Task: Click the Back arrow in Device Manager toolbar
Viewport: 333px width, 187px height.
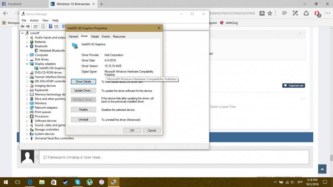Action: pyautogui.click(x=22, y=27)
